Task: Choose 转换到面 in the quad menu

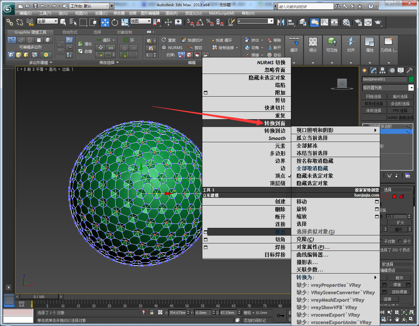Action: tap(246, 123)
